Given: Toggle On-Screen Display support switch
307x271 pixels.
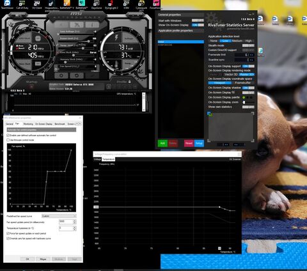Looking at the screenshot, I should click(248, 66).
